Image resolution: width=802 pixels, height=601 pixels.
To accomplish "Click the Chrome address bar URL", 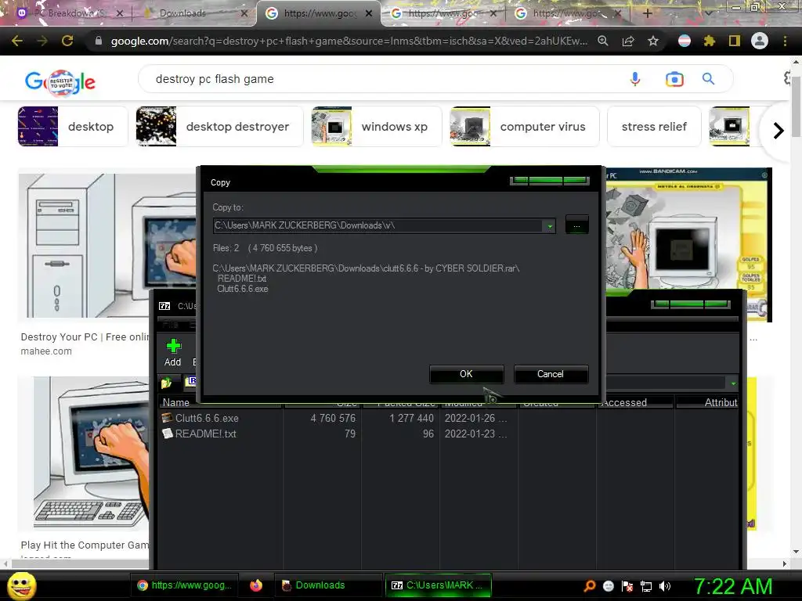I will point(349,41).
